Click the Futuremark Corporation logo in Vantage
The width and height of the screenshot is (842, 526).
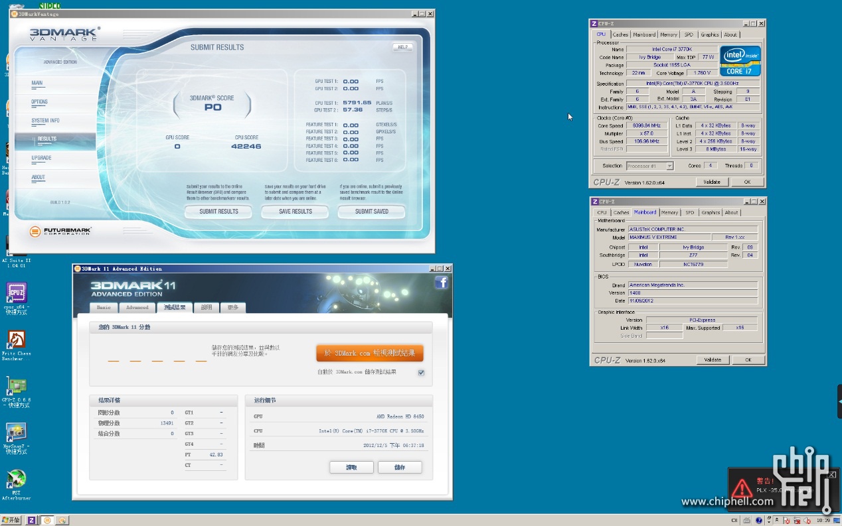pyautogui.click(x=60, y=231)
